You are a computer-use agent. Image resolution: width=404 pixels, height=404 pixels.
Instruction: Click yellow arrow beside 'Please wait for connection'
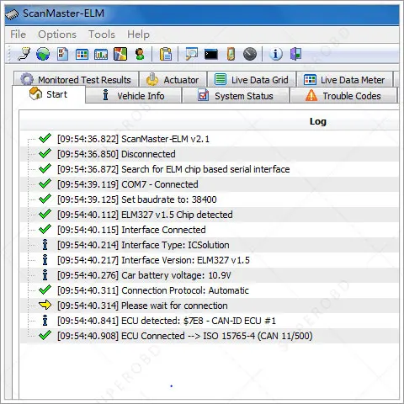(45, 305)
